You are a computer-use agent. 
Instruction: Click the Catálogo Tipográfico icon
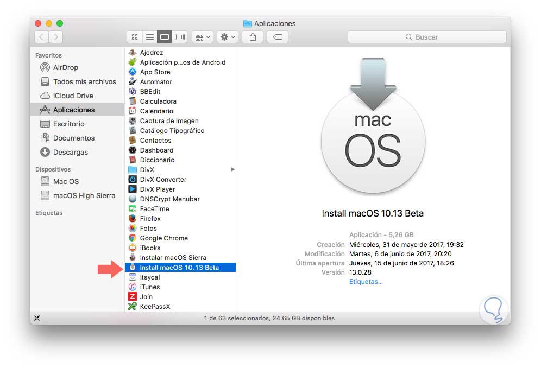point(133,130)
